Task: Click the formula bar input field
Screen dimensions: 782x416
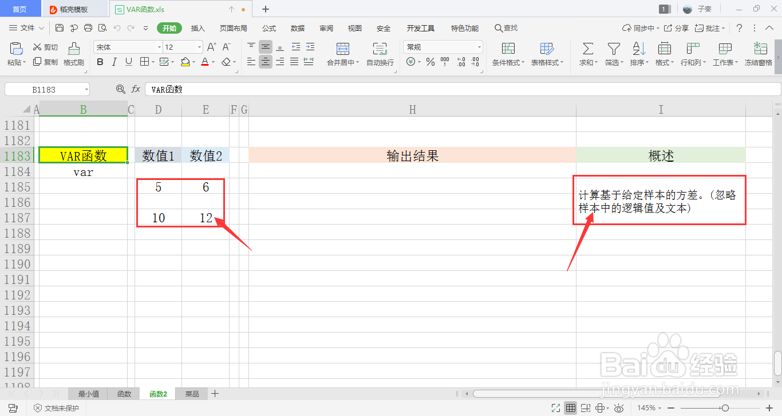Action: 463,89
